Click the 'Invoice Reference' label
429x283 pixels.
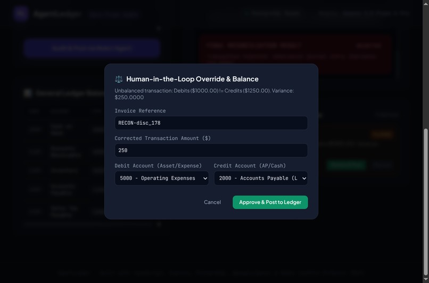(140, 111)
